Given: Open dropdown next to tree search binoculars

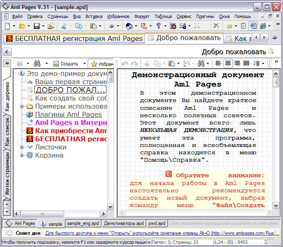Looking at the screenshot, I should (x=46, y=64).
